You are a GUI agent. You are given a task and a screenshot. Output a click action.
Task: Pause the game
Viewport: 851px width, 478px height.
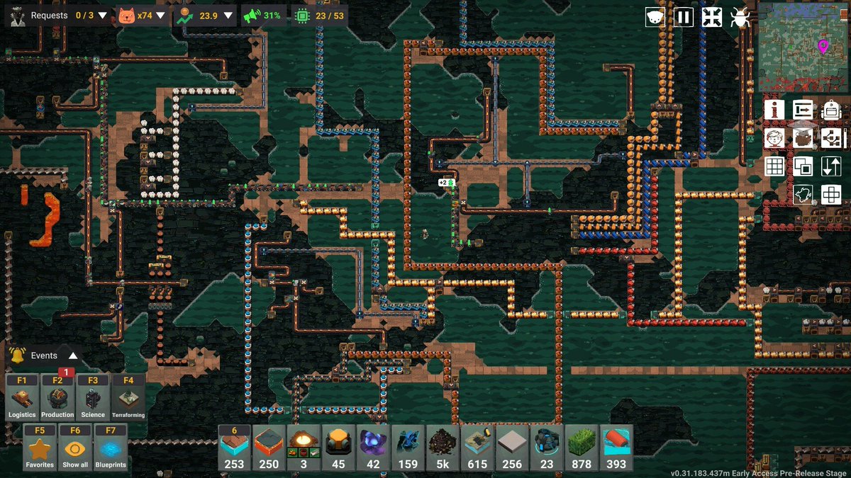(x=683, y=17)
